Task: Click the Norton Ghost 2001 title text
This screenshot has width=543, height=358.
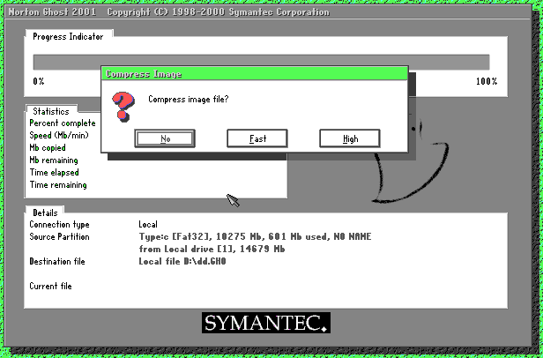Action: (52, 12)
